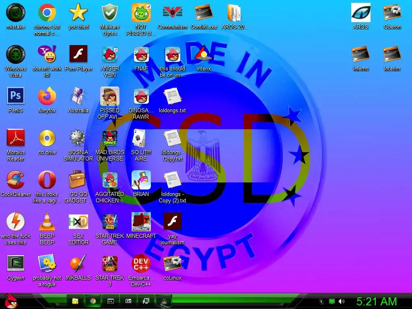
Task: Select 'this should be on vin...' icon
Action: coord(172,54)
